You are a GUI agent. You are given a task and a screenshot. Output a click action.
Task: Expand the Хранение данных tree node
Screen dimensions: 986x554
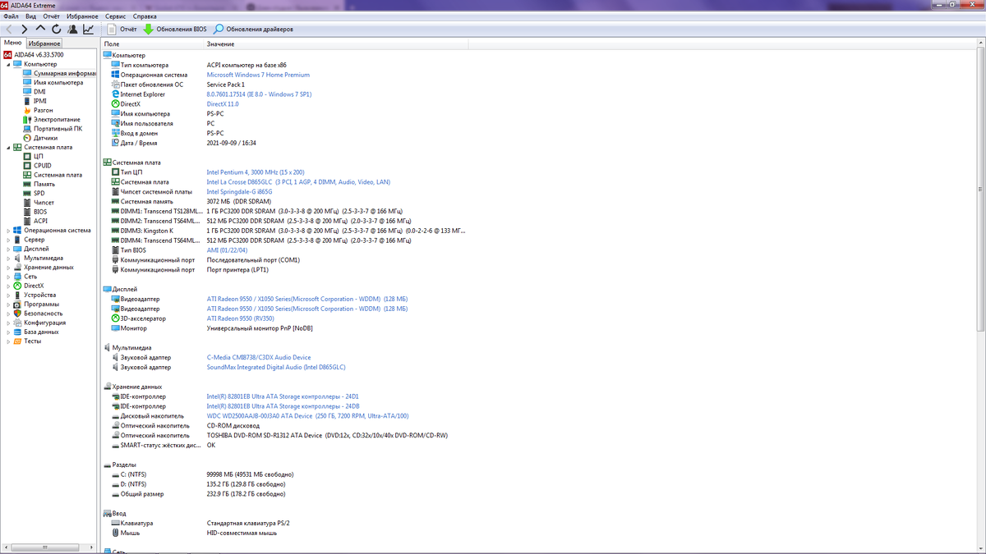(8, 267)
